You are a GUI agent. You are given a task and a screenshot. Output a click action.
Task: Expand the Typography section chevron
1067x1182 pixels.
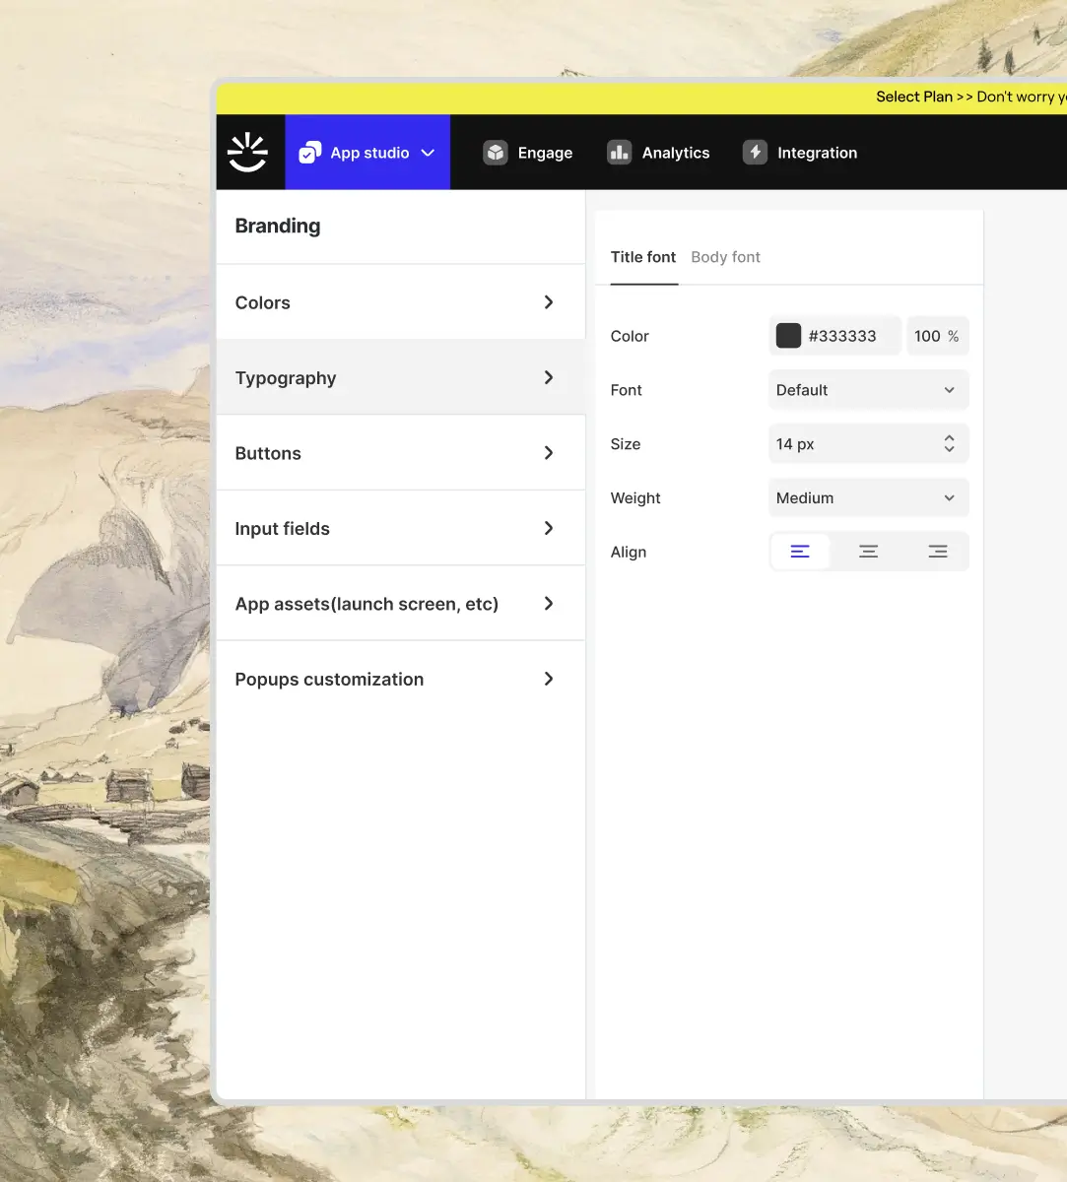pyautogui.click(x=549, y=377)
